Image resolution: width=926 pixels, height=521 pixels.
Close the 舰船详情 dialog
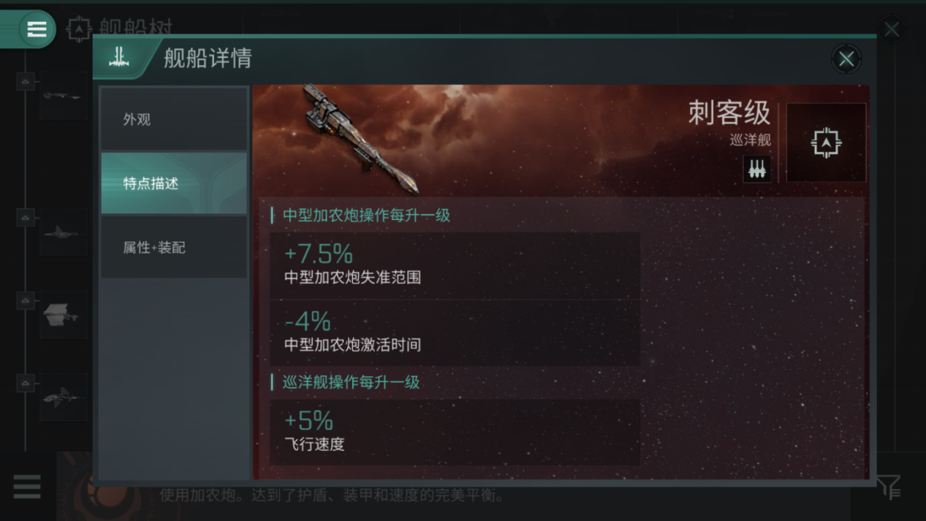(846, 59)
